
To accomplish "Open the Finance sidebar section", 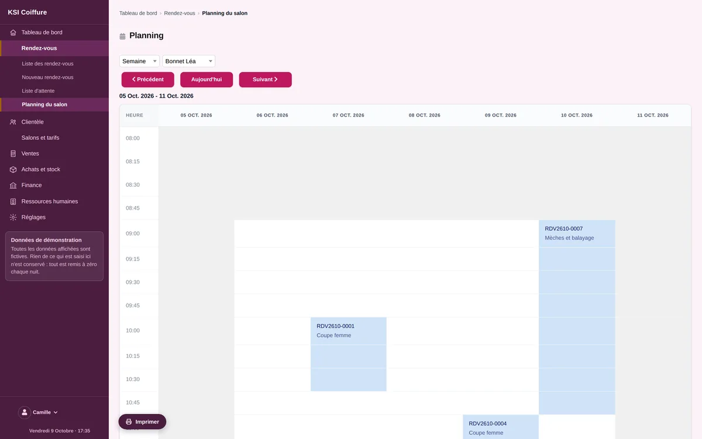I will [x=54, y=186].
